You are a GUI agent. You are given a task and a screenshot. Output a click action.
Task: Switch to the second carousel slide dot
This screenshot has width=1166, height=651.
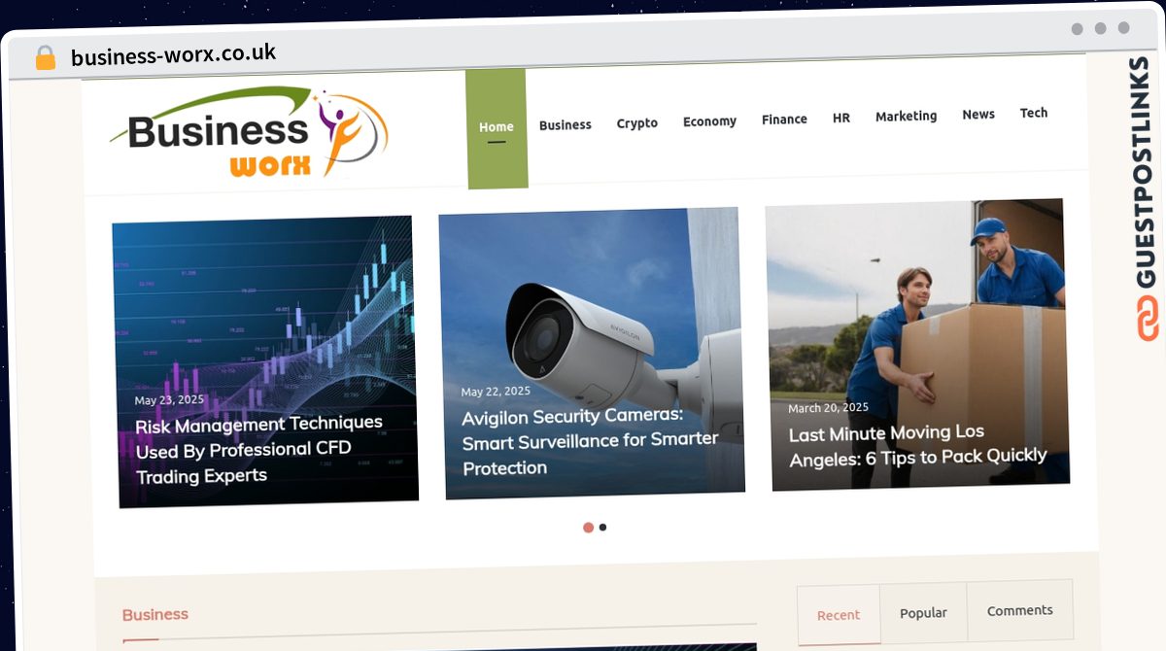tap(603, 528)
